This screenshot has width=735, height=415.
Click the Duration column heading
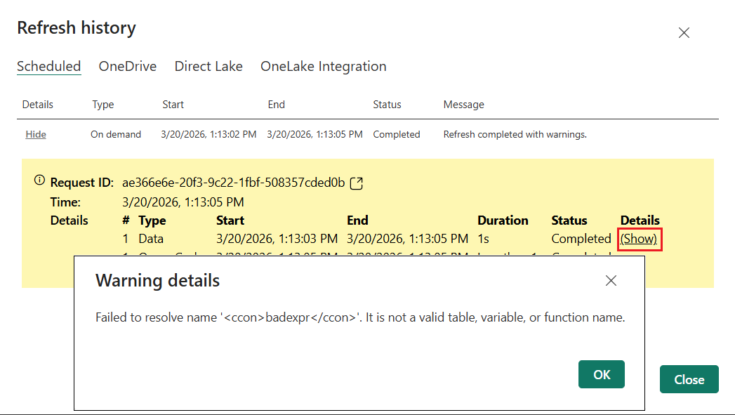[503, 220]
